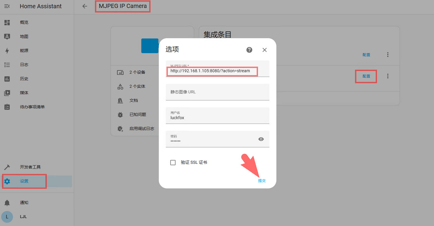
Task: Focus the MJPEG URL input field
Action: (x=217, y=69)
